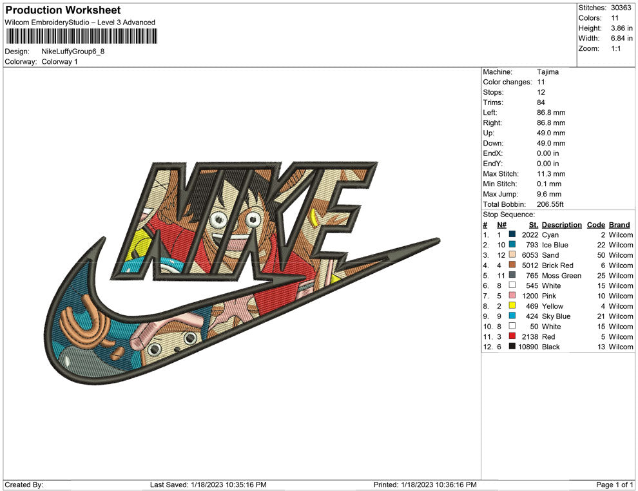Click the 'Moss Green' description text
This screenshot has width=638, height=491.
pos(561,275)
